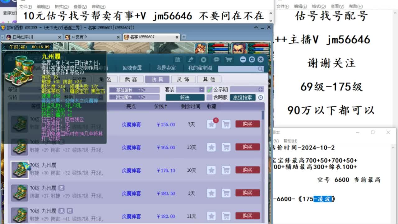Select the boots thumbnail of ¥176.10 listing
The width and height of the screenshot is (398, 224).
tap(20, 170)
